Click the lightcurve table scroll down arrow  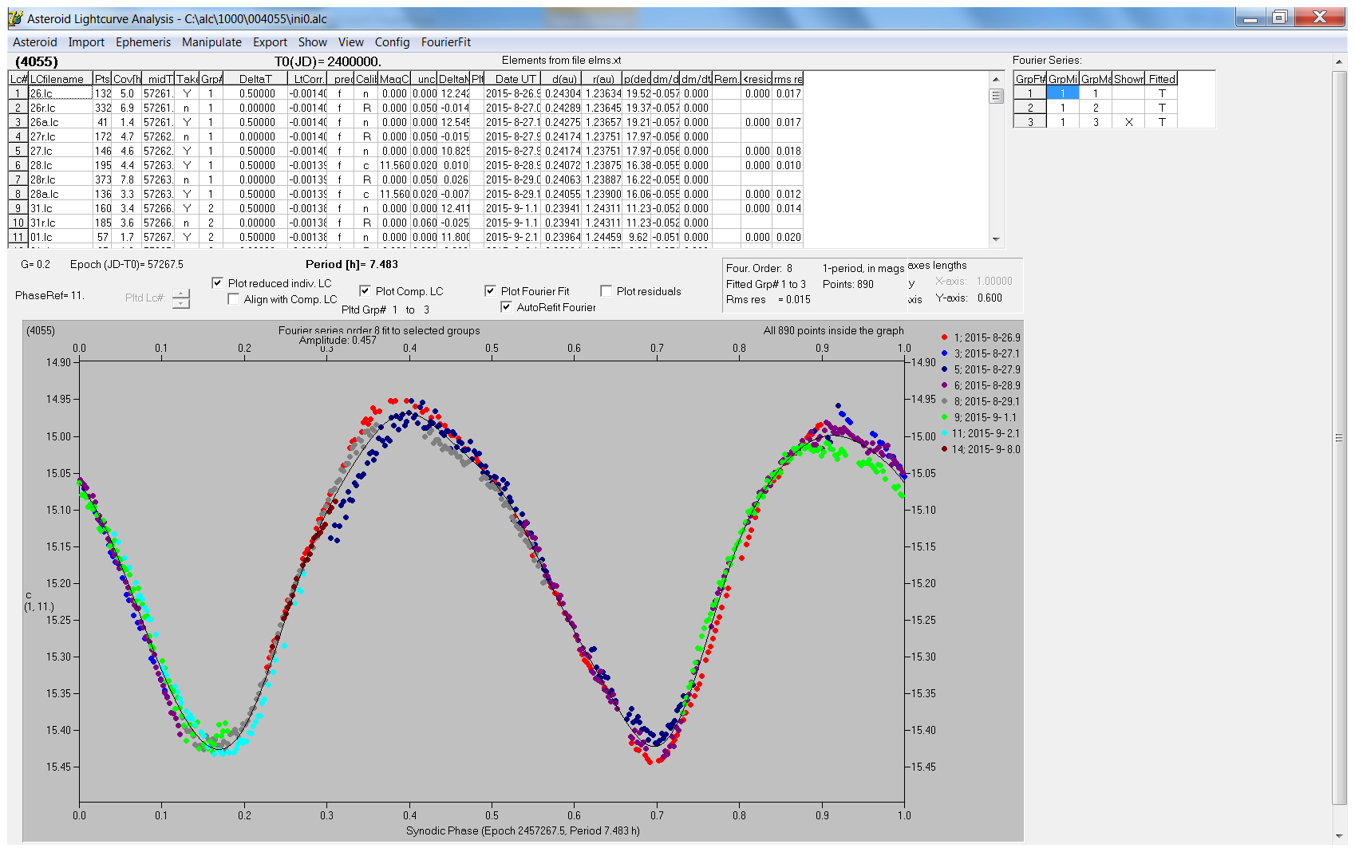pos(996,239)
